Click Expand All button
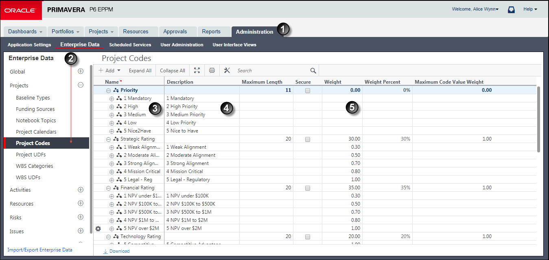 (140, 70)
